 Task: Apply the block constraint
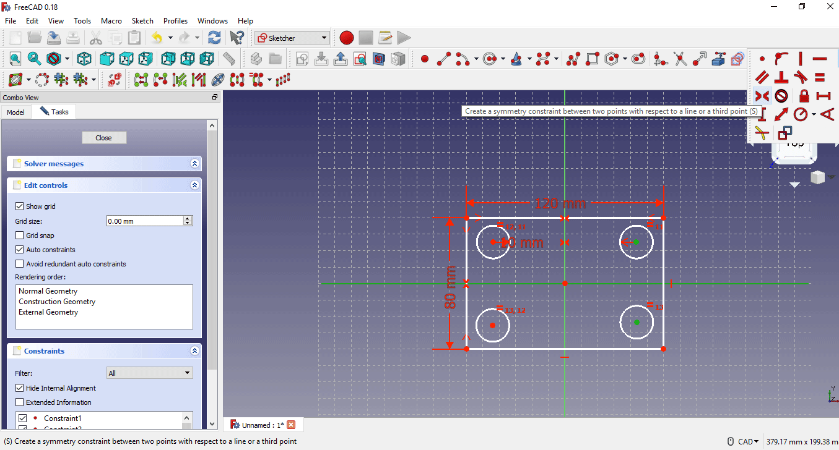(781, 96)
